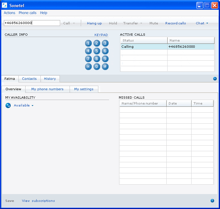
Task: Hit keypad digit 4 button
Action: click(88, 51)
